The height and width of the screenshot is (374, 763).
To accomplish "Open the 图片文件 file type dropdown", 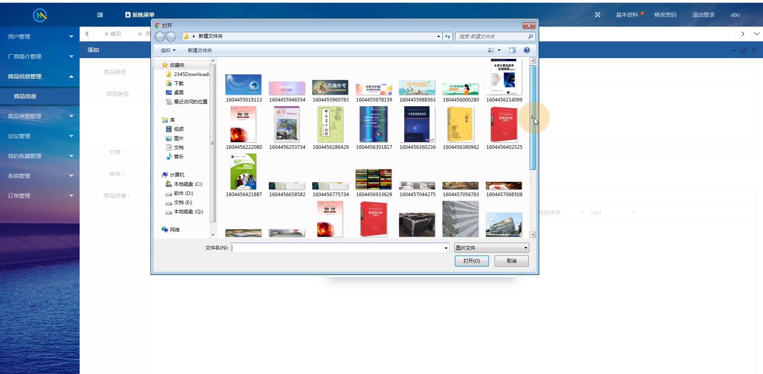I will pos(491,247).
